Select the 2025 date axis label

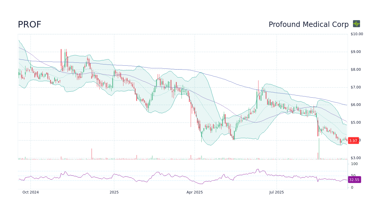click(x=114, y=192)
